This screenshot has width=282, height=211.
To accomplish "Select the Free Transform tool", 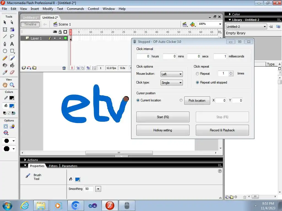I will click(x=5, y=29).
